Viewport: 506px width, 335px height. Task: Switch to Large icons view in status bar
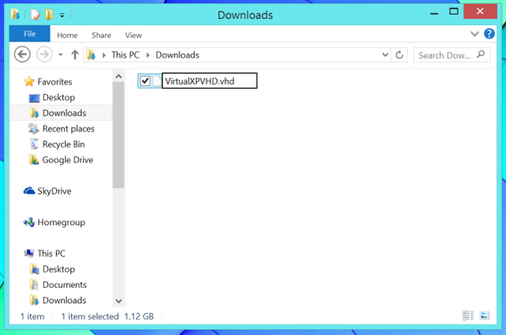coord(485,315)
